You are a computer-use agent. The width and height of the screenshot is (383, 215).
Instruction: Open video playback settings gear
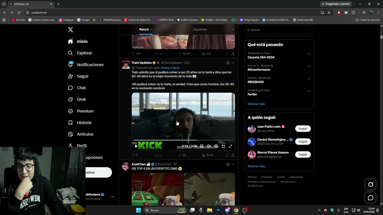tap(216, 146)
